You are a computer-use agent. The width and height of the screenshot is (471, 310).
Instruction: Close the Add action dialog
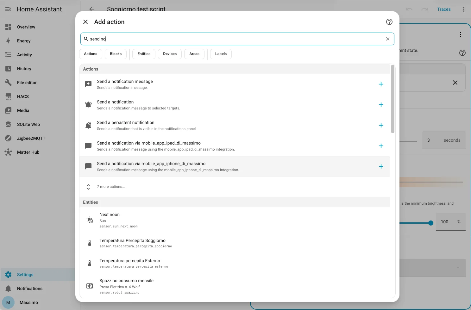pos(85,22)
